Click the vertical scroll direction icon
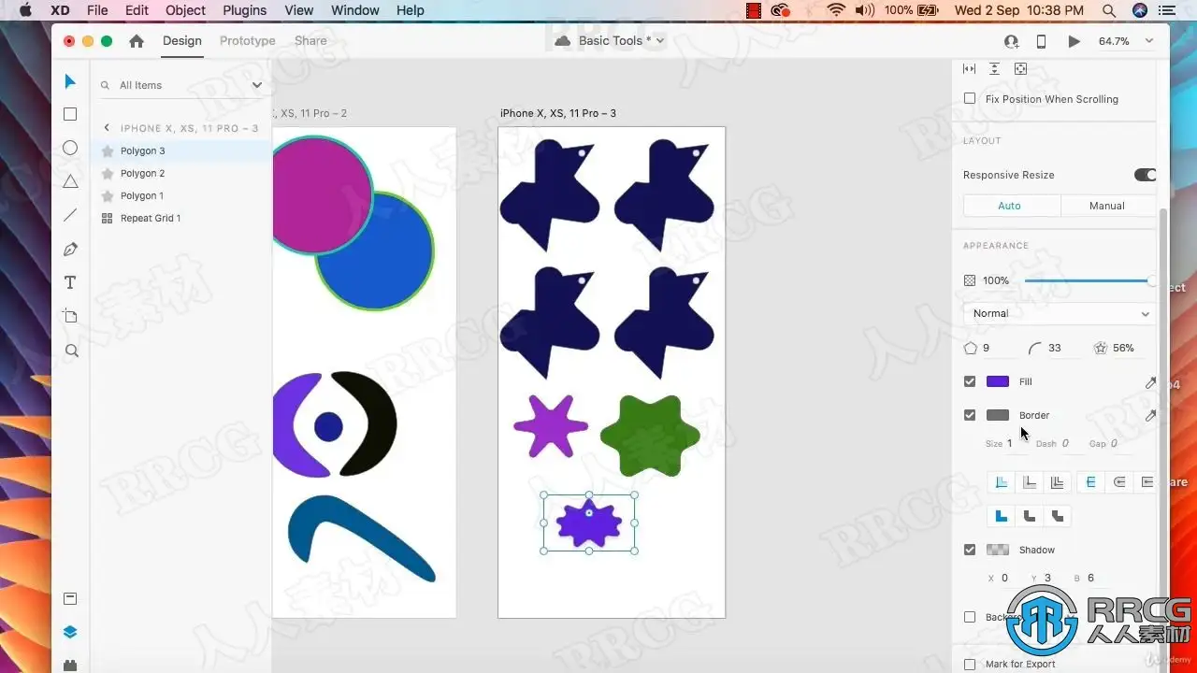 pyautogui.click(x=994, y=69)
